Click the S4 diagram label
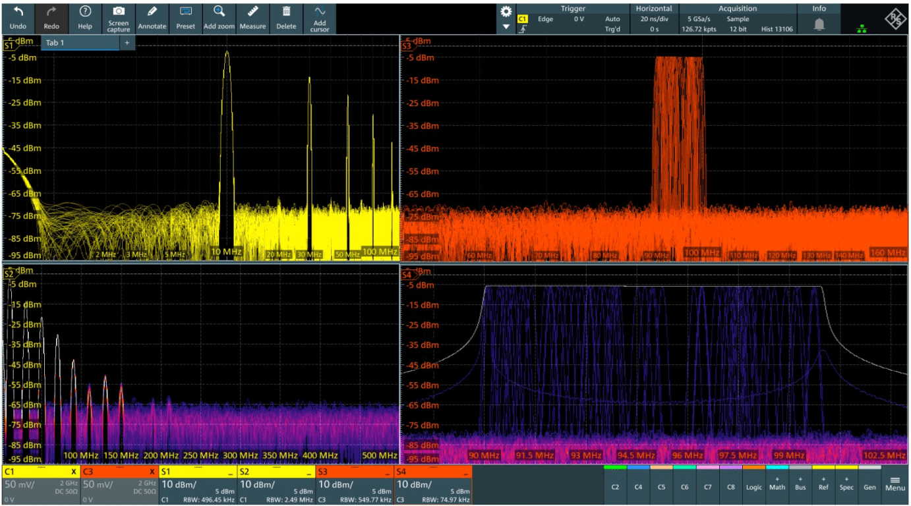This screenshot has height=506, width=911. point(407,274)
